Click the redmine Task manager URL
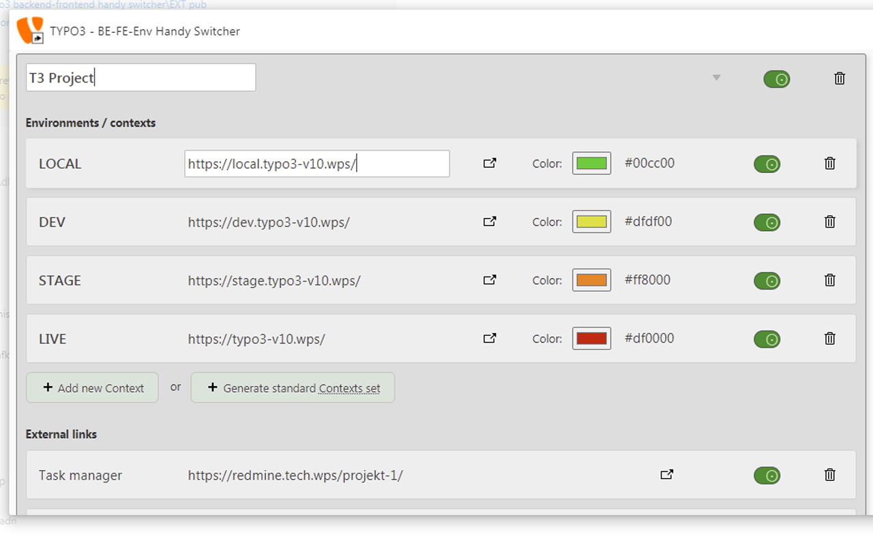The width and height of the screenshot is (873, 545). click(295, 476)
